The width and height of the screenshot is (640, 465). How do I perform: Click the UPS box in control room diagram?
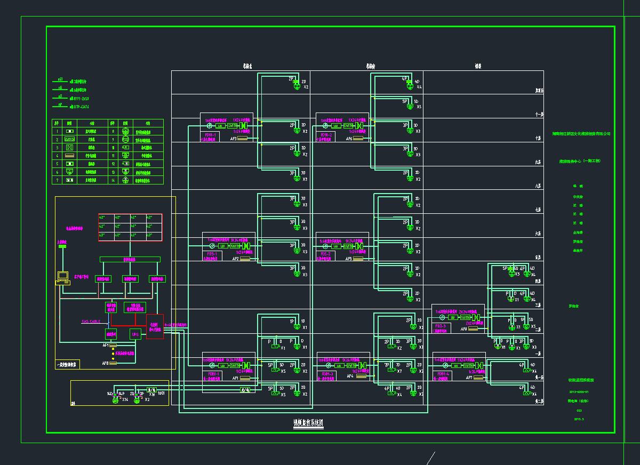coord(135,334)
